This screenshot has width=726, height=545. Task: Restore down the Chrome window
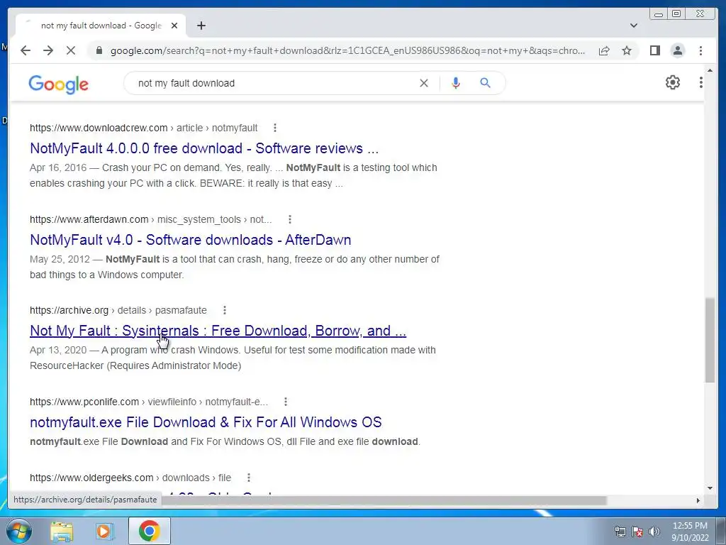point(676,14)
